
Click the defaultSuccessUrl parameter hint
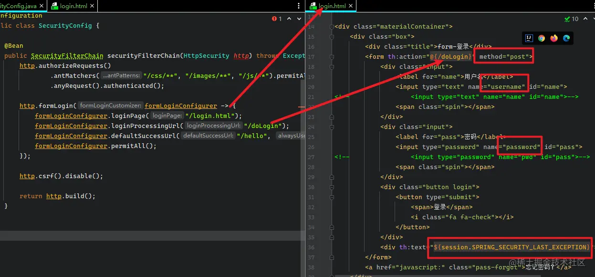pos(208,136)
